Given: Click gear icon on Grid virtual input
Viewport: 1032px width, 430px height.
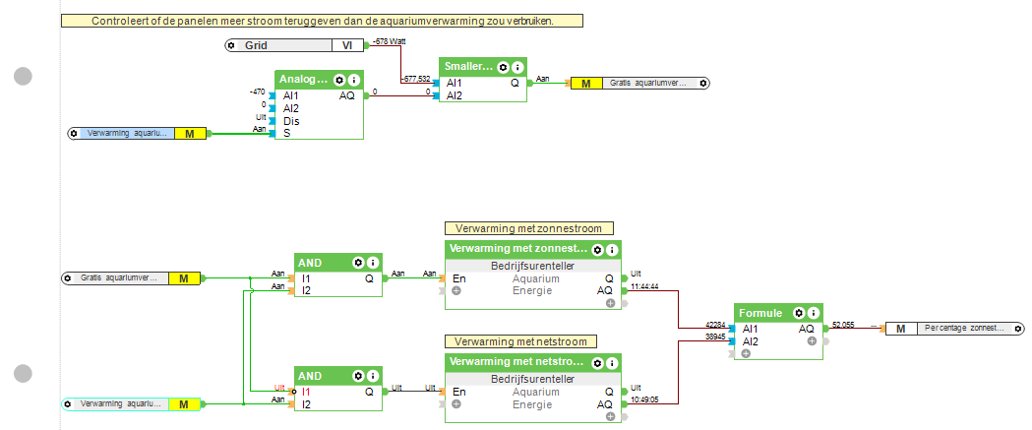Looking at the screenshot, I should (231, 45).
